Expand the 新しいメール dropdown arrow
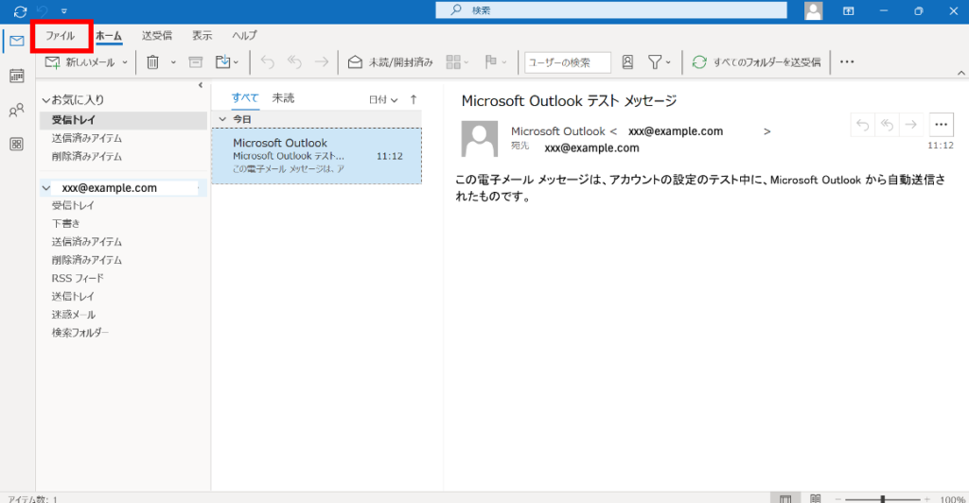Image resolution: width=969 pixels, height=503 pixels. click(x=125, y=62)
